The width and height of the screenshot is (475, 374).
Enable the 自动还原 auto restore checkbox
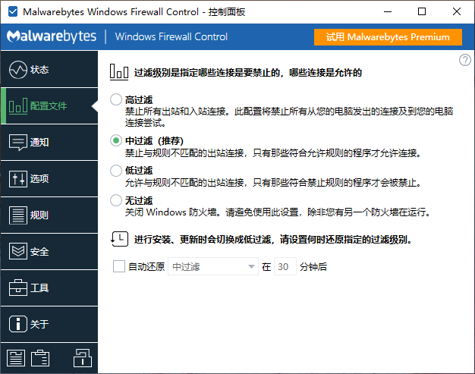coord(118,266)
